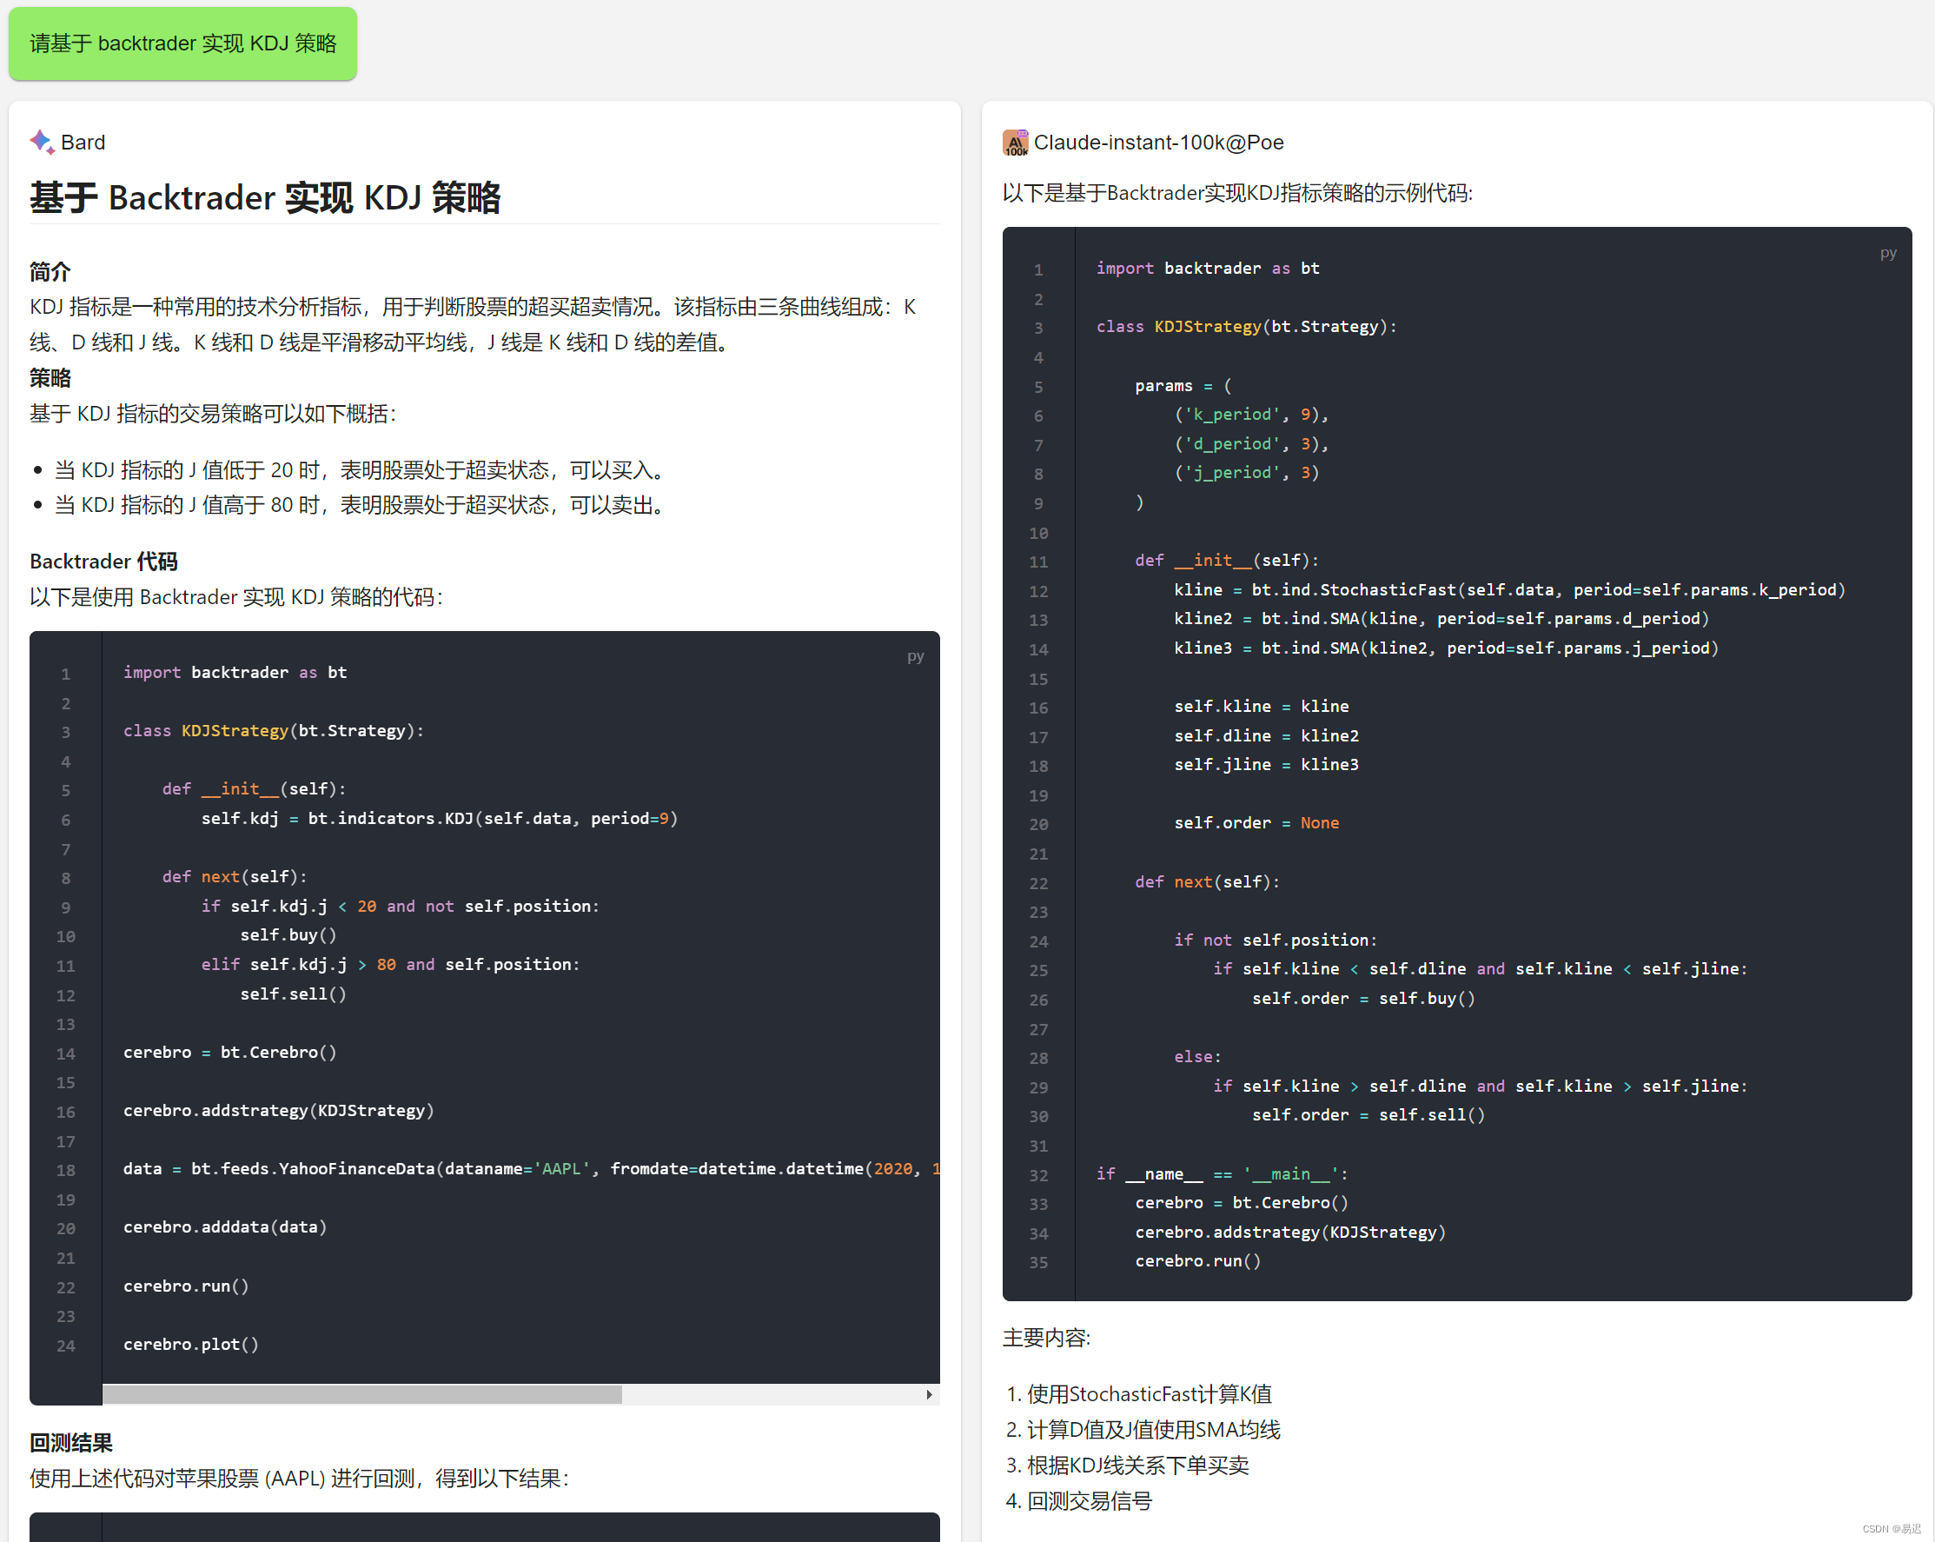Click the 'Claude-instant-100k@Poe' model name
This screenshot has width=1935, height=1542.
pos(1159,142)
